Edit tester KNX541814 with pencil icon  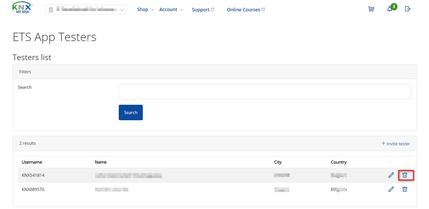tap(391, 175)
